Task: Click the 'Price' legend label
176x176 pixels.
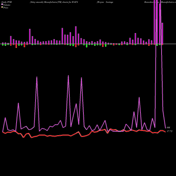Action: [6, 8]
